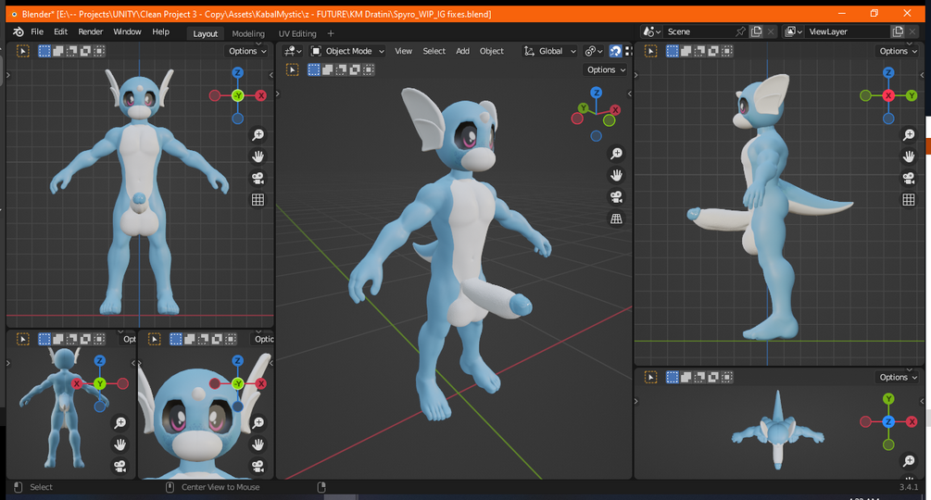Viewport: 931px width, 500px height.
Task: Toggle the snap magnet button
Action: 615,51
